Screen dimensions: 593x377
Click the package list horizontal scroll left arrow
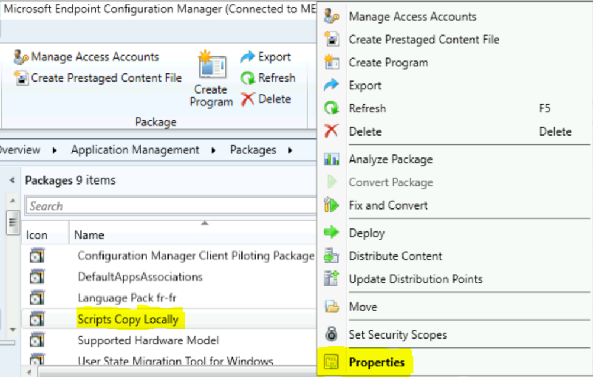point(29,372)
